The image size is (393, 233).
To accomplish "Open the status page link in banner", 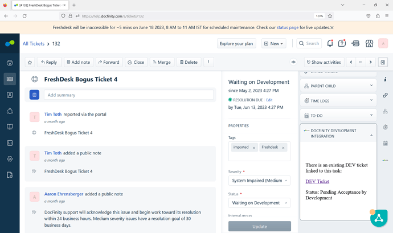I will tap(288, 27).
